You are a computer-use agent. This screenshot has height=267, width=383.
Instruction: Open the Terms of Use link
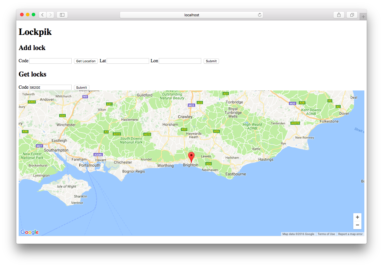point(326,234)
